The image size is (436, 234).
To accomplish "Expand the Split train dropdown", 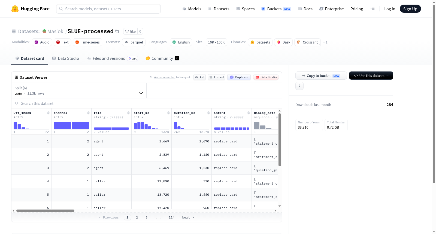I will tap(79, 91).
